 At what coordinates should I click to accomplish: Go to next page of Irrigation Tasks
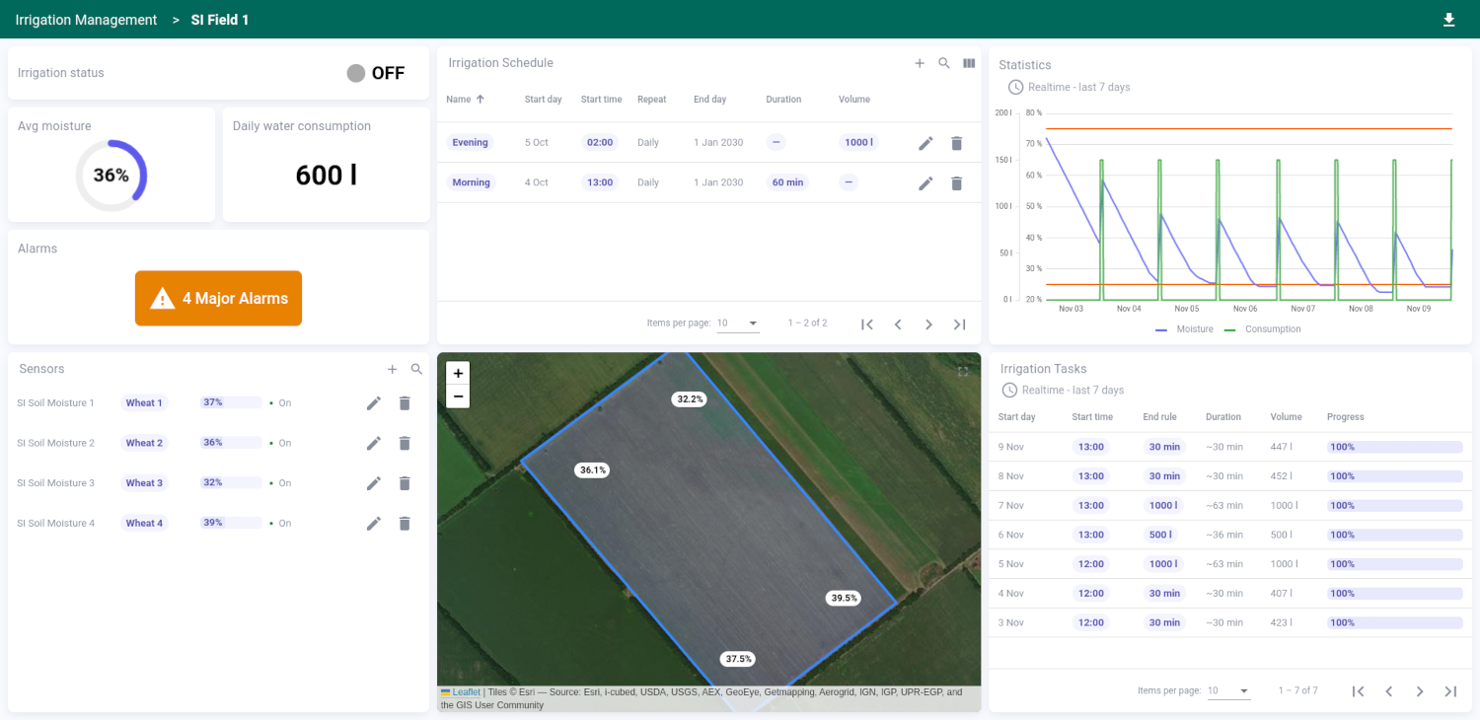point(1420,691)
